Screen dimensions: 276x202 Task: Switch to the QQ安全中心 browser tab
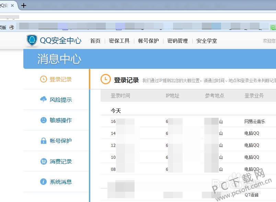point(5,5)
